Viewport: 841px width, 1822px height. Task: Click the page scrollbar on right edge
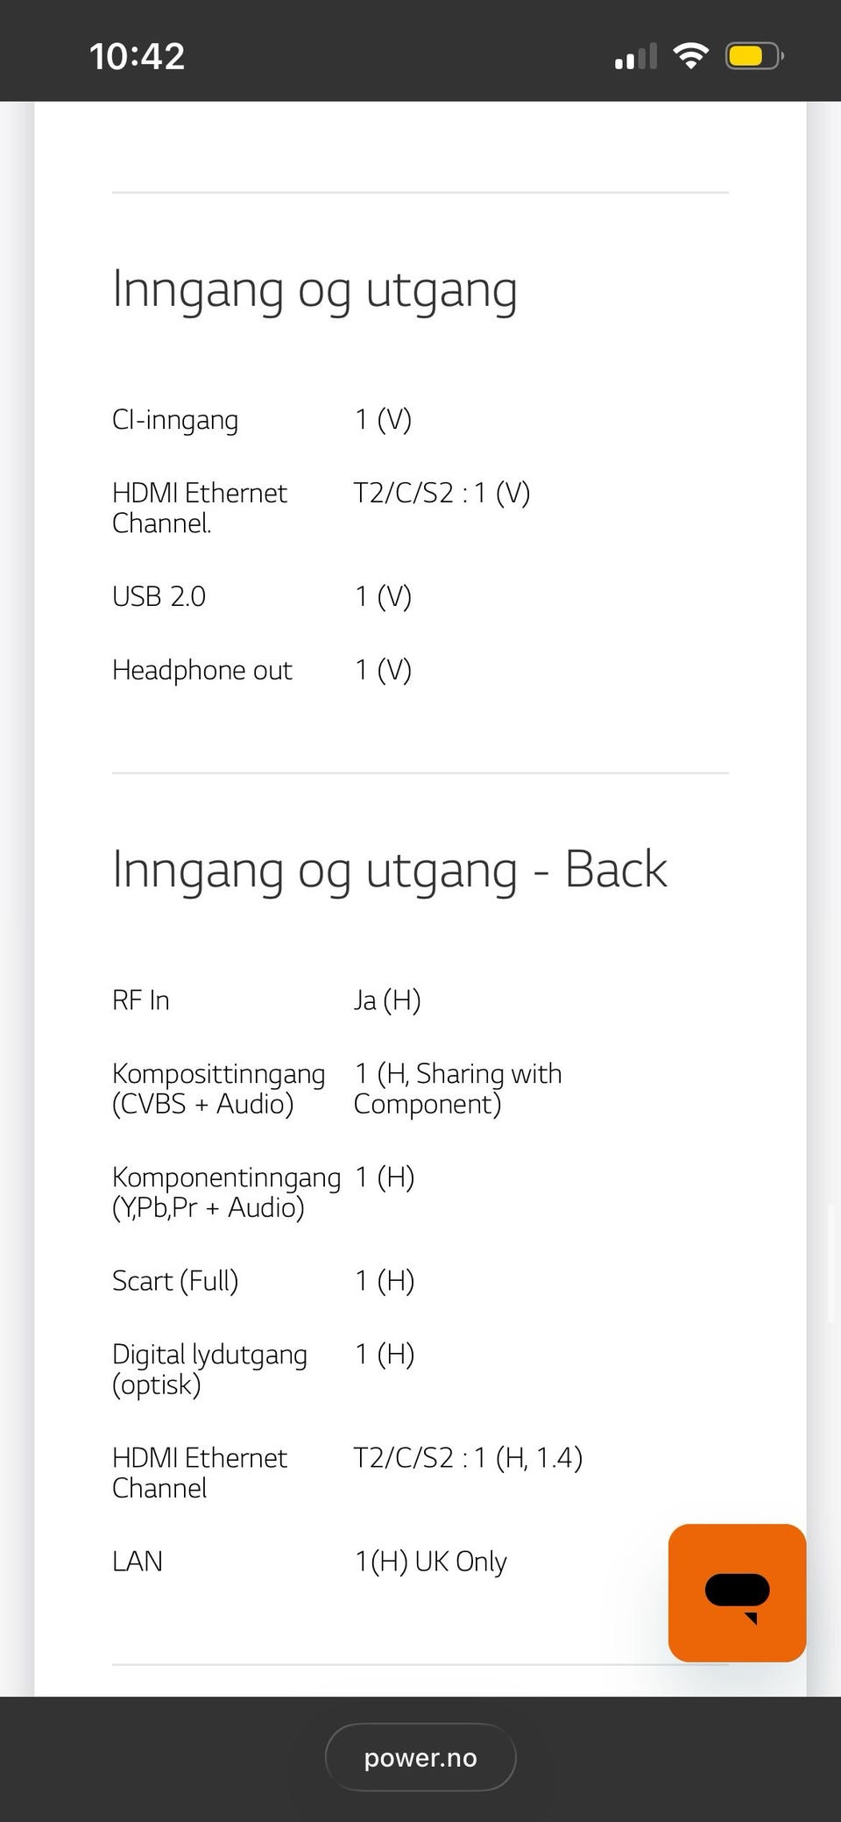point(831,1263)
